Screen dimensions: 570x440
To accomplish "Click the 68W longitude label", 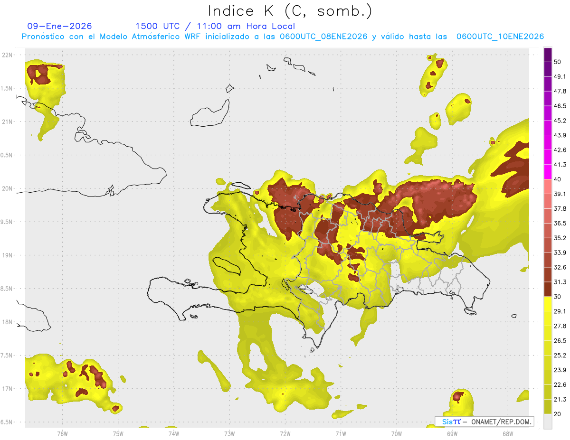I will pyautogui.click(x=507, y=433).
